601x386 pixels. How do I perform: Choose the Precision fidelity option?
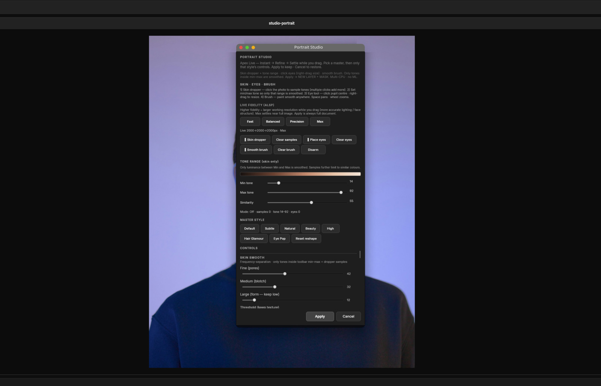pyautogui.click(x=297, y=122)
